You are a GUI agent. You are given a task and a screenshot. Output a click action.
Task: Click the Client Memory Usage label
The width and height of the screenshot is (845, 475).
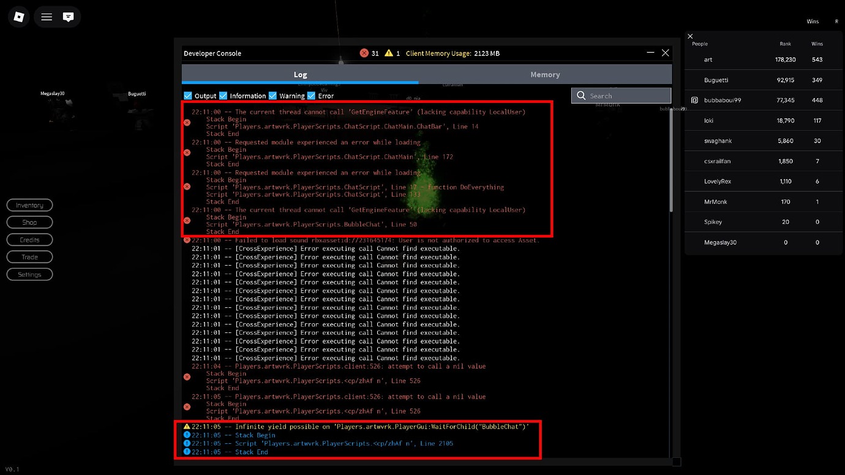coord(438,53)
